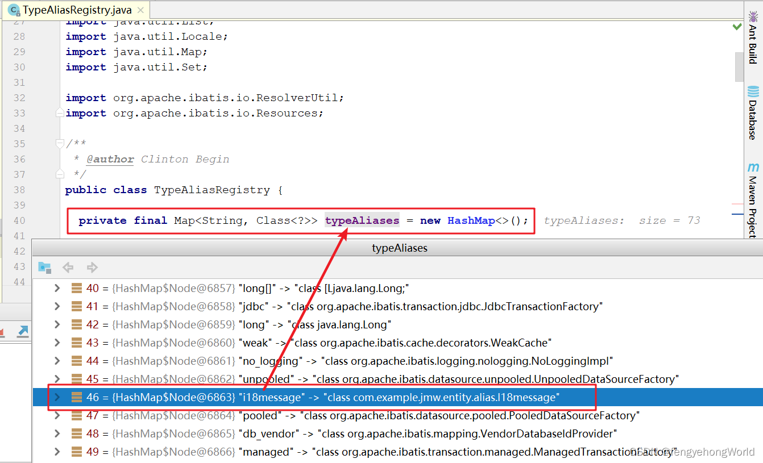Viewport: 763px width, 463px height.
Task: Open the Ant Build tool window
Action: (753, 37)
